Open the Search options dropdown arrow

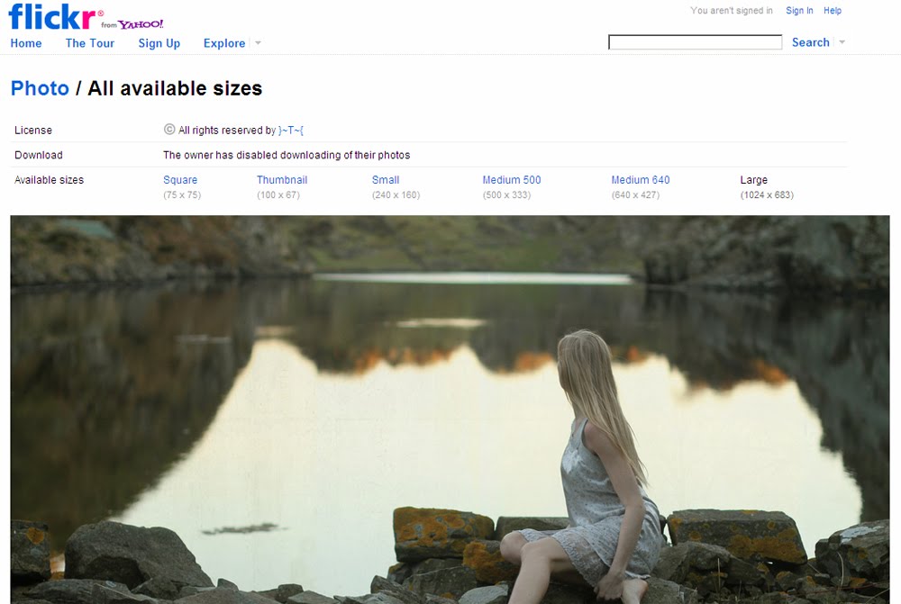click(842, 42)
